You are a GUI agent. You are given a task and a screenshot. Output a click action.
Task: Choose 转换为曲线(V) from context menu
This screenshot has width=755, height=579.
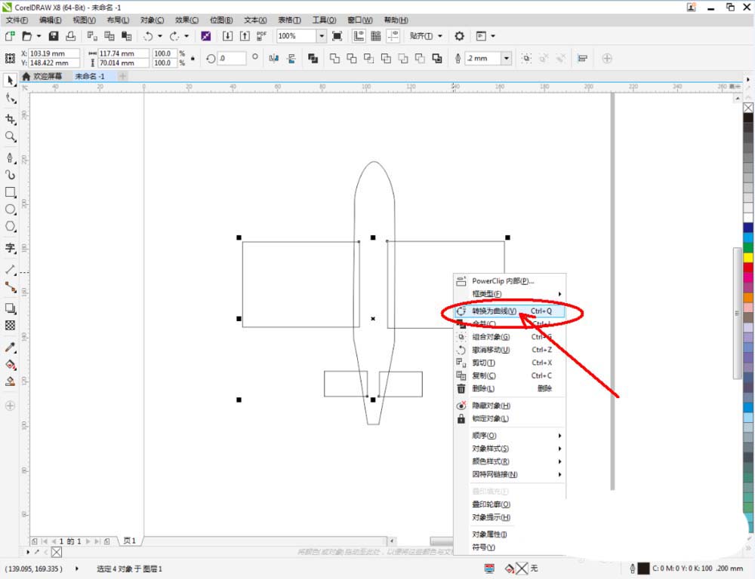(510, 311)
